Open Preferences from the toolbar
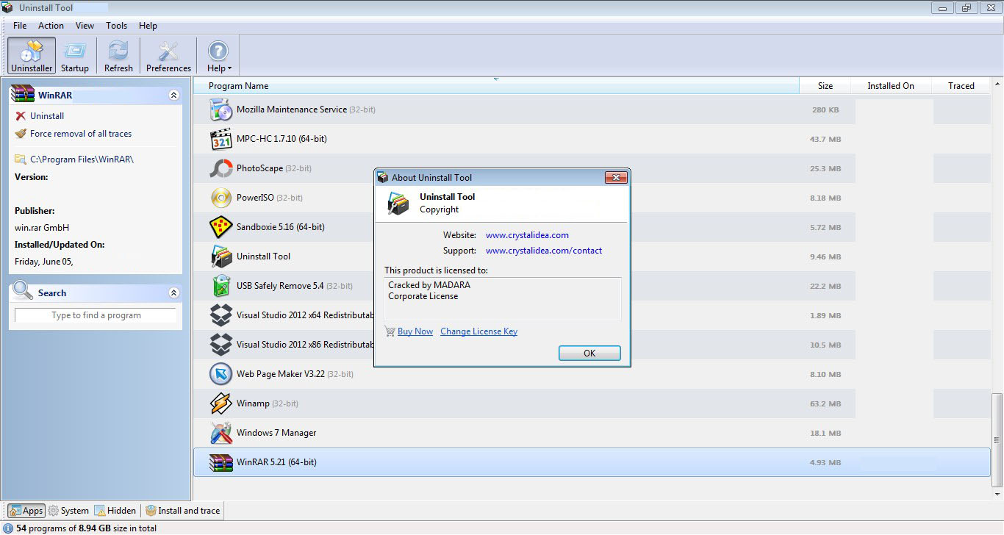Screen dimensions: 1004x535 (x=168, y=56)
